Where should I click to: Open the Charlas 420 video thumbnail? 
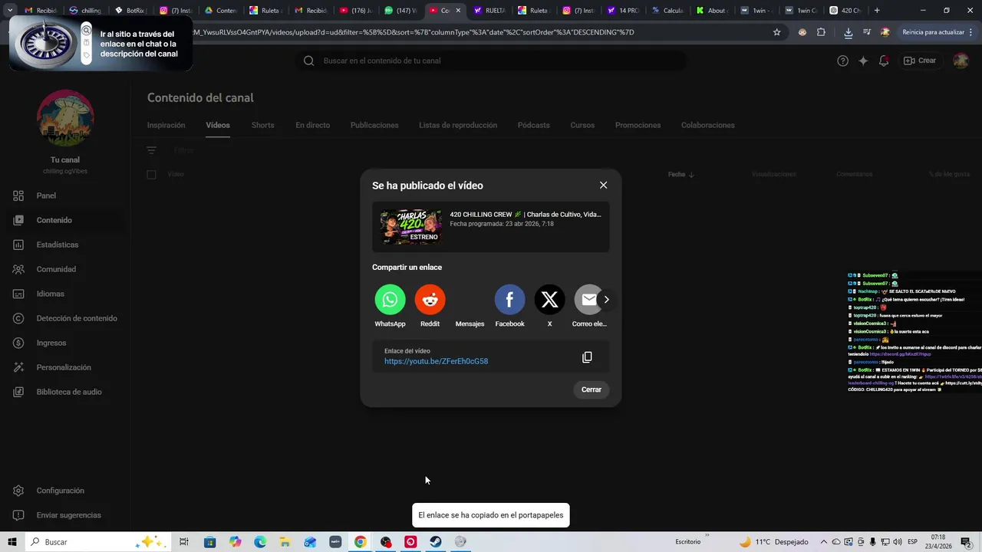[410, 227]
